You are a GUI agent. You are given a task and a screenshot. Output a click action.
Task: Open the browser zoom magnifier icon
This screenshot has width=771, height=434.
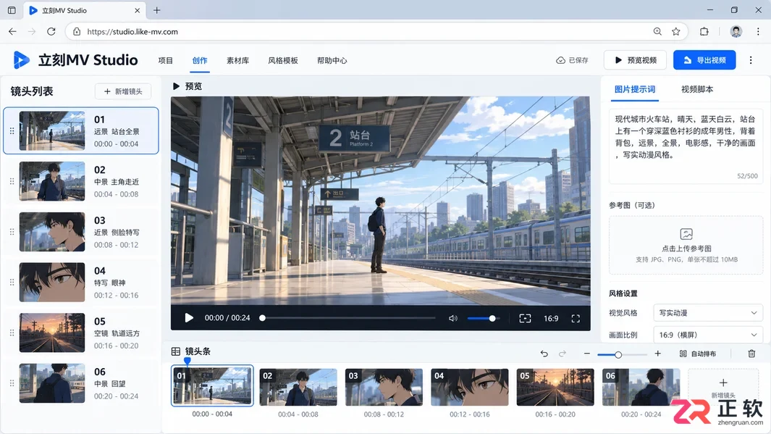point(657,31)
